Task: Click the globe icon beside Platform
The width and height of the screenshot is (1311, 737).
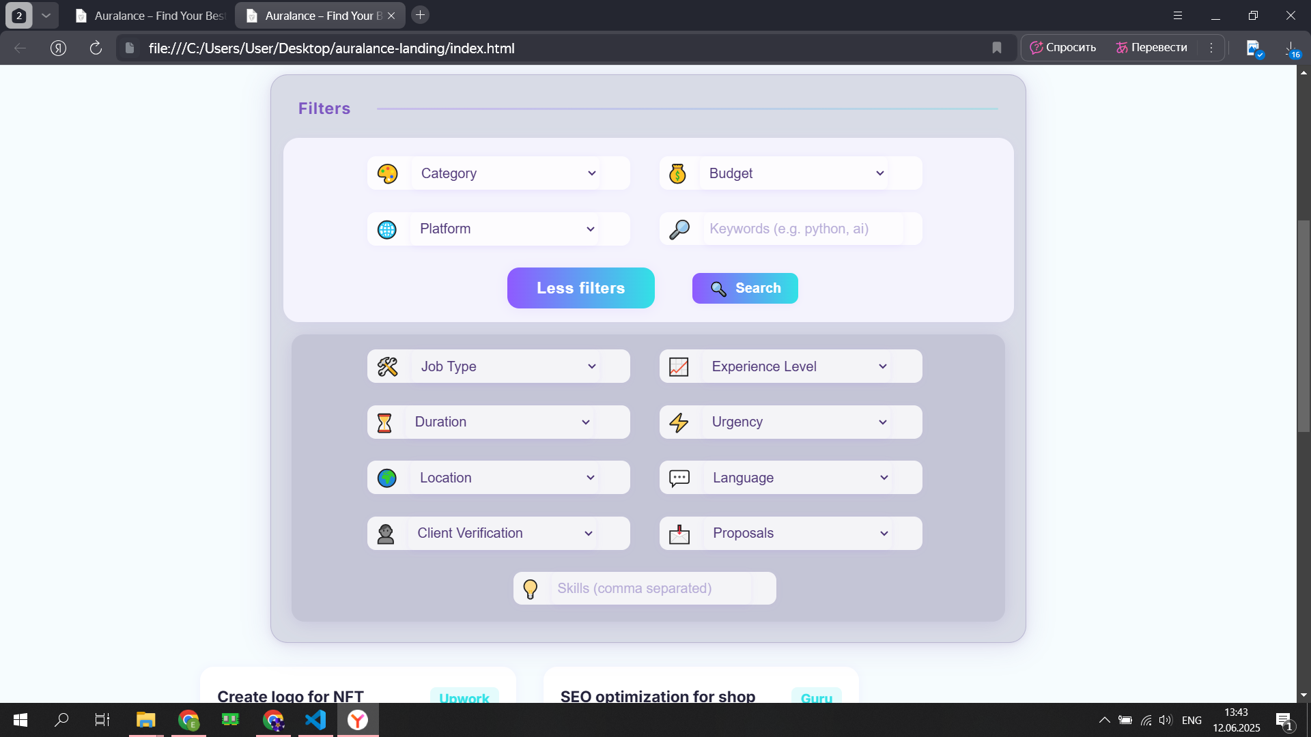Action: coord(387,229)
